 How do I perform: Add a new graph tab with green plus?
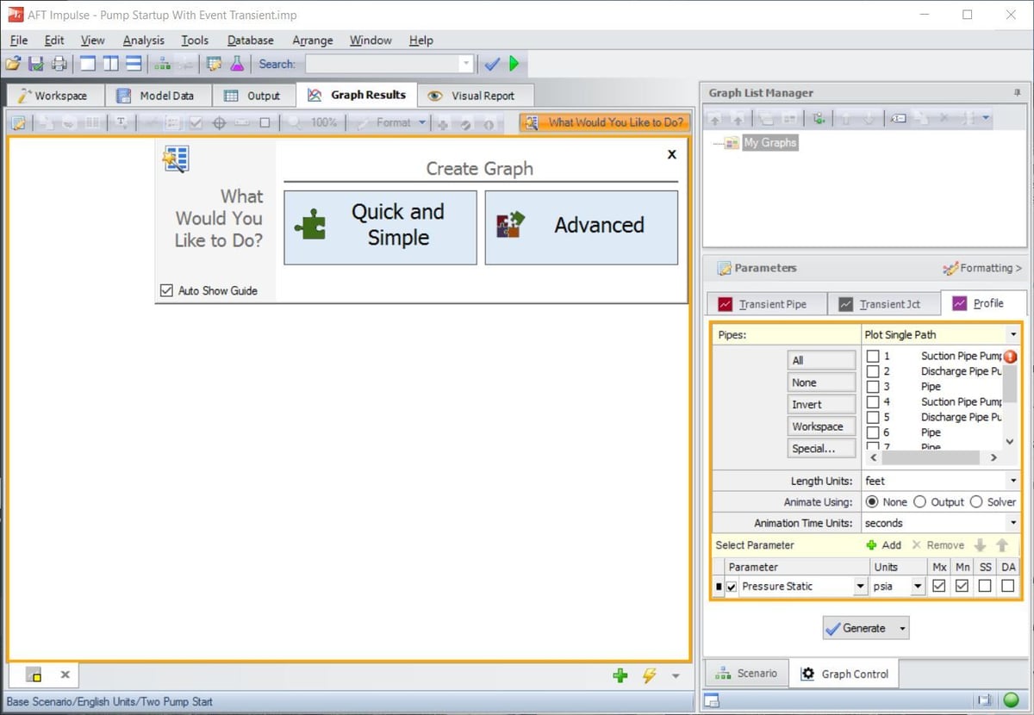tap(620, 675)
